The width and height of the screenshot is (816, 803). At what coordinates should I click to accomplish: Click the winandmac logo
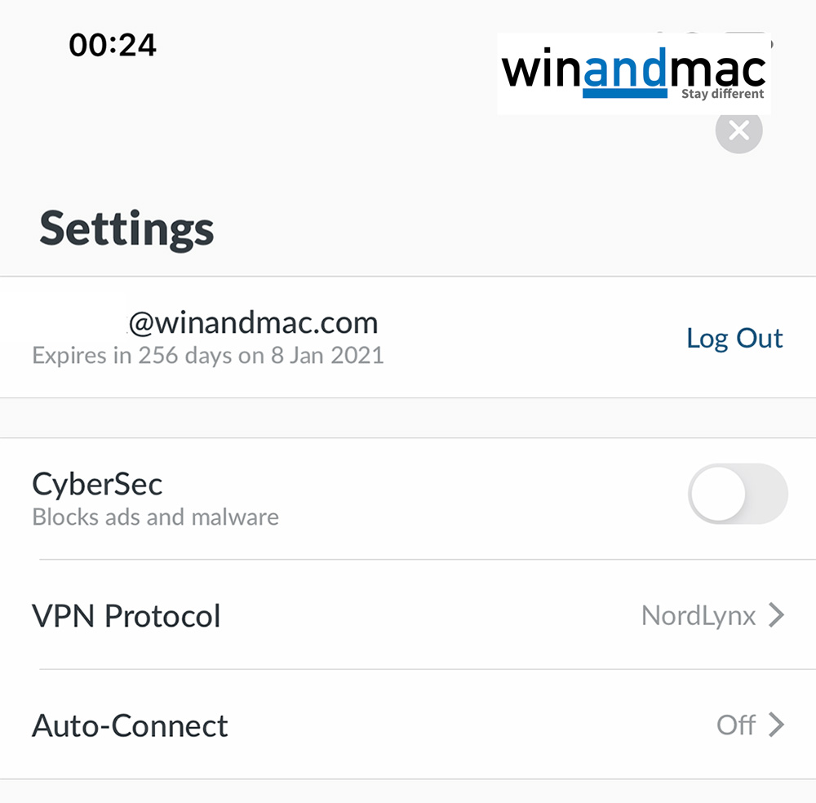(x=633, y=73)
